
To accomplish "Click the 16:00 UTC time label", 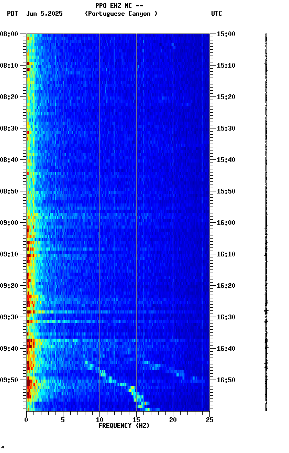I will click(226, 223).
